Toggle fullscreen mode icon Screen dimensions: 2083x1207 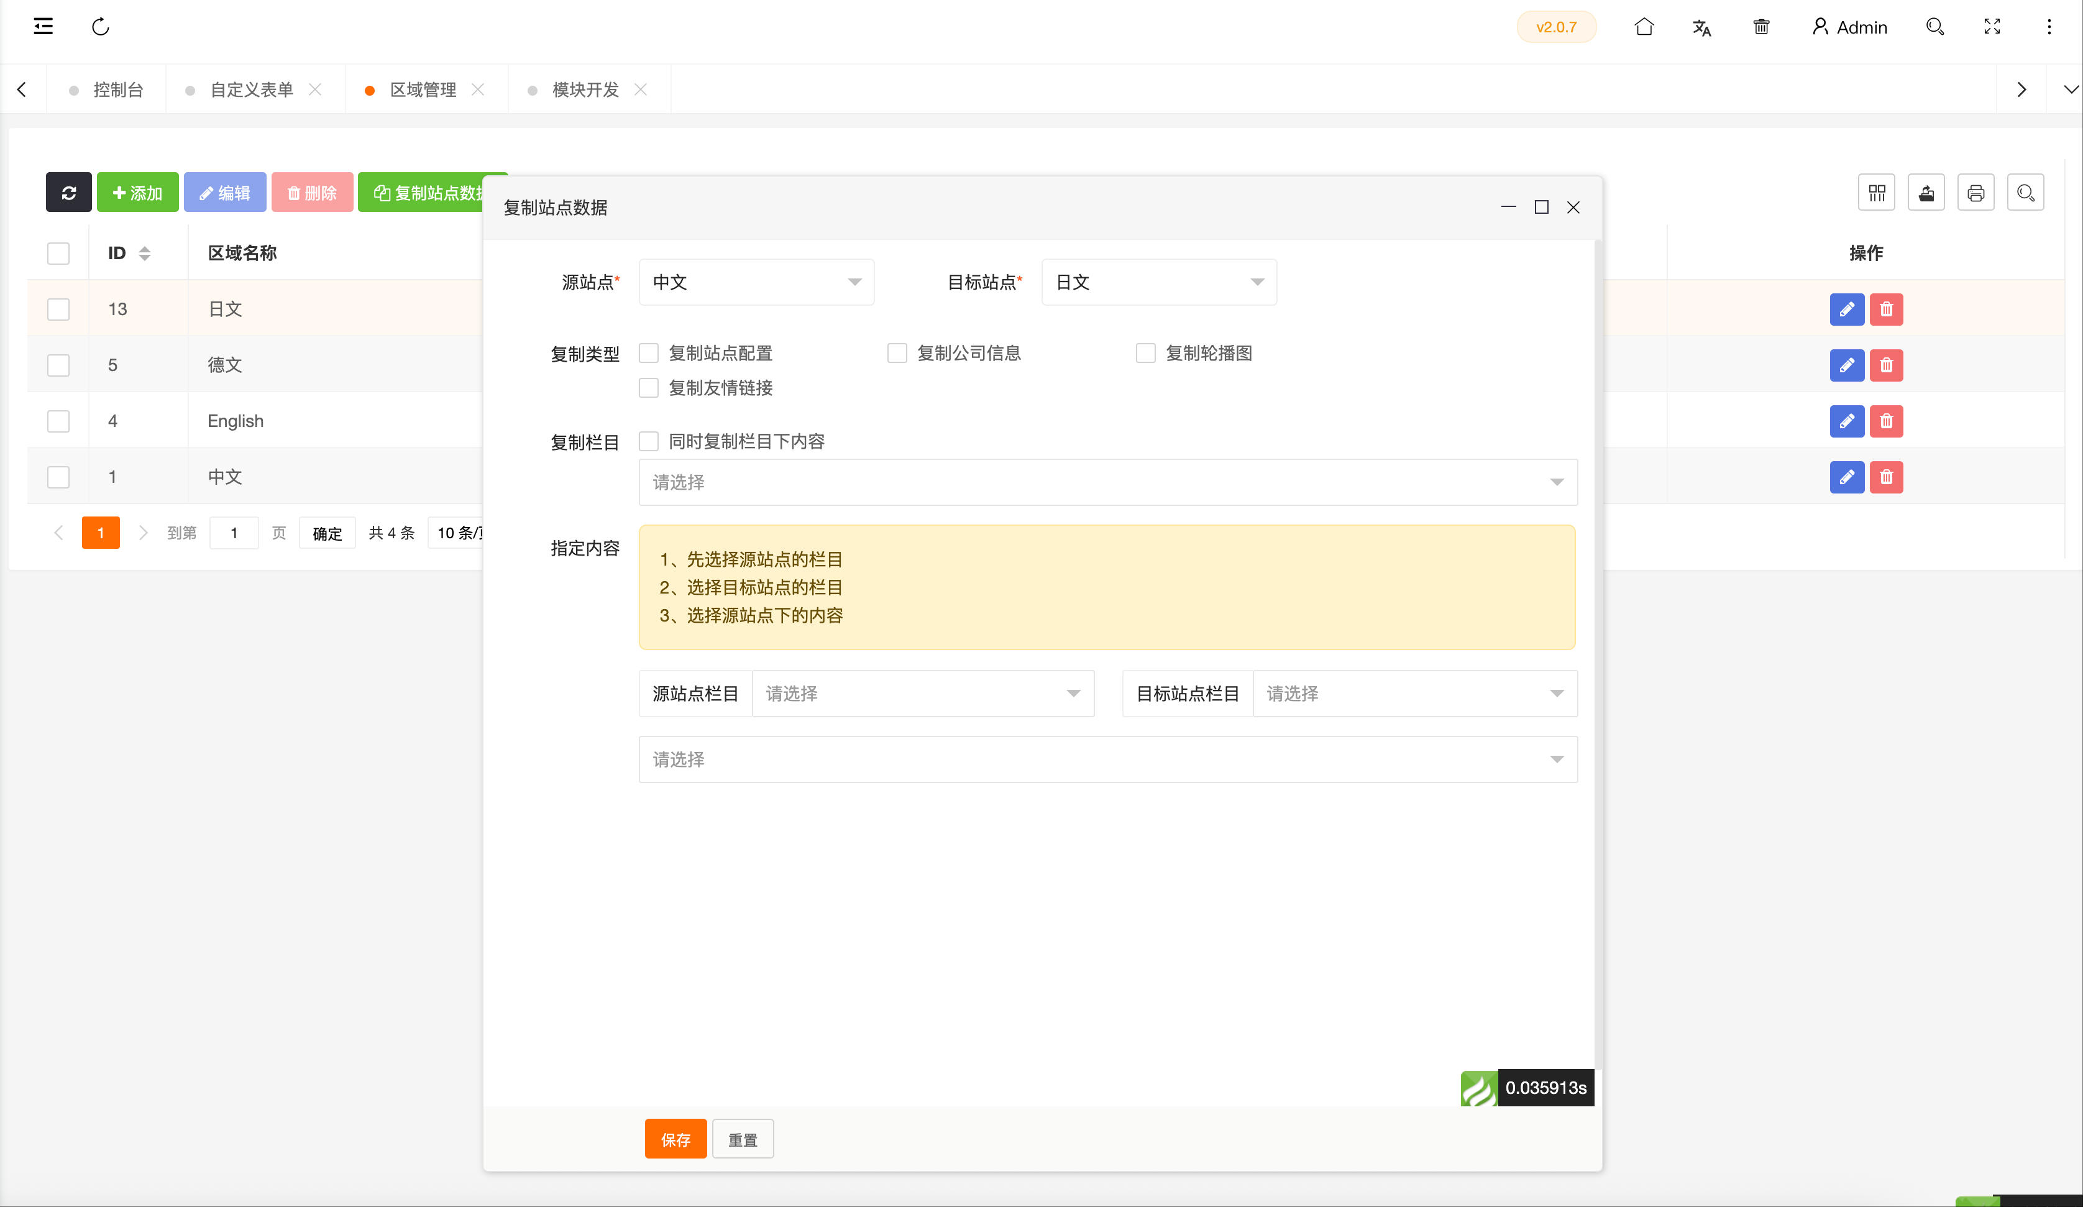1992,27
